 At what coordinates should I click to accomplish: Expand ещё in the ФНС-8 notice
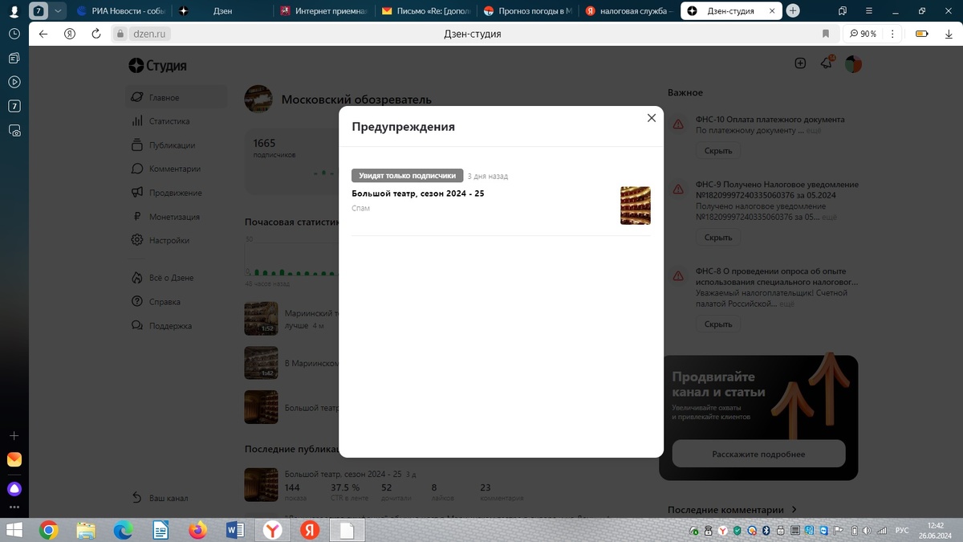pyautogui.click(x=787, y=304)
